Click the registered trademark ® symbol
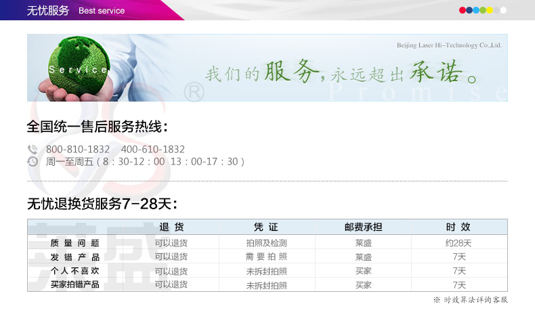 point(194,92)
